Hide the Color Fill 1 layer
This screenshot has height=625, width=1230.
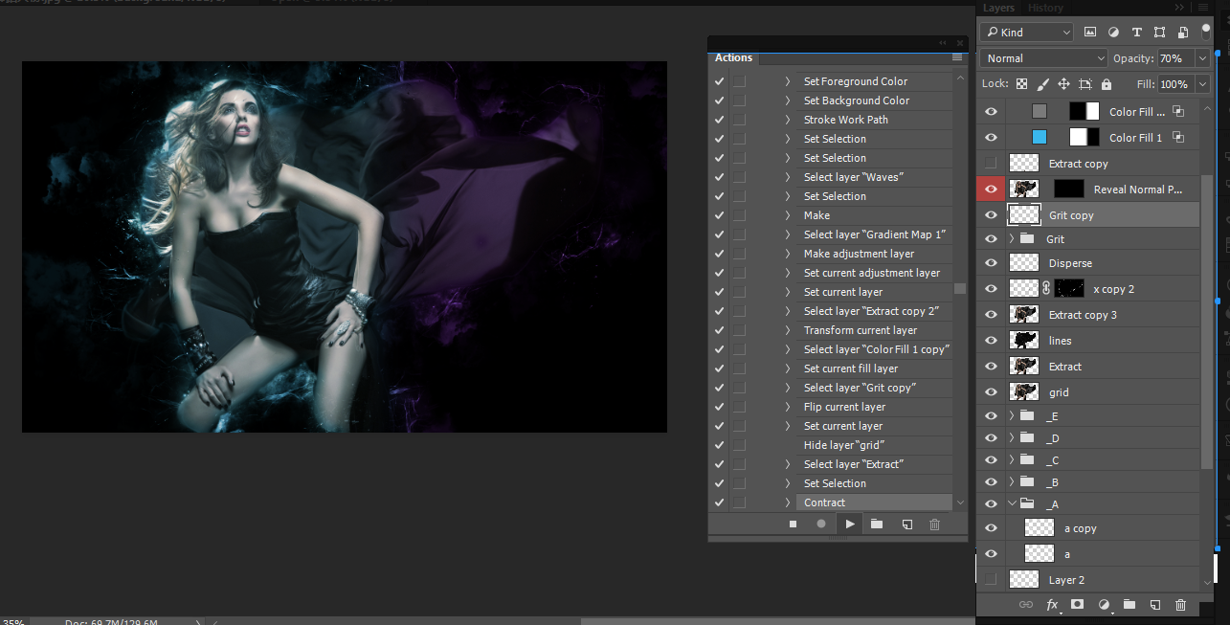click(991, 138)
